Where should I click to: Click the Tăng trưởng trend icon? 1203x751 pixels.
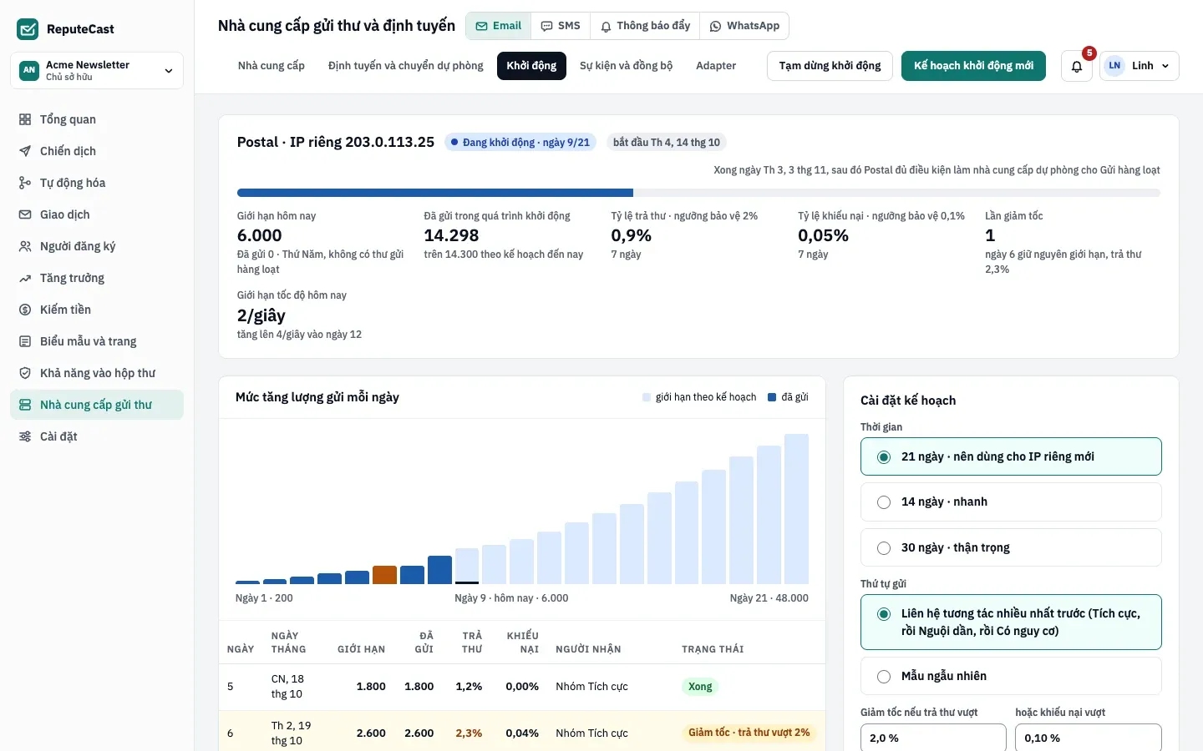point(25,278)
